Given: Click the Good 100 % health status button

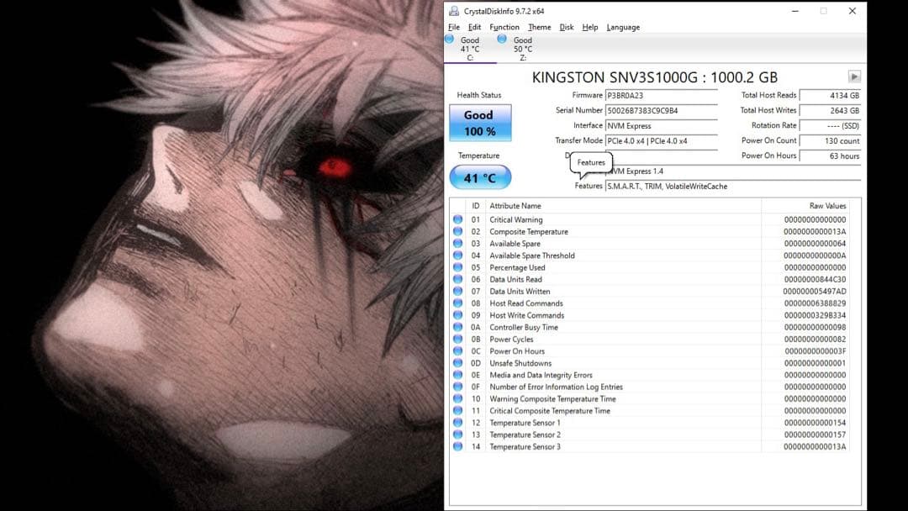Looking at the screenshot, I should 480,123.
